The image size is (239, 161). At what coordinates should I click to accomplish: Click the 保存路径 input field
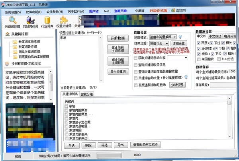point(223,85)
